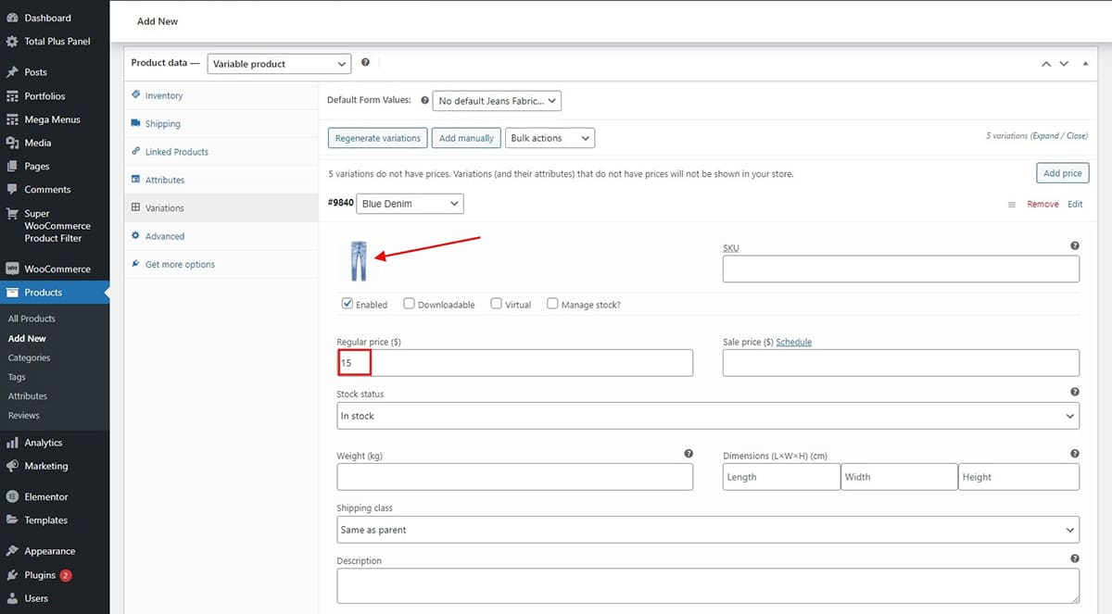The image size is (1112, 614).
Task: Click the Analytics bar chart icon
Action: [12, 443]
